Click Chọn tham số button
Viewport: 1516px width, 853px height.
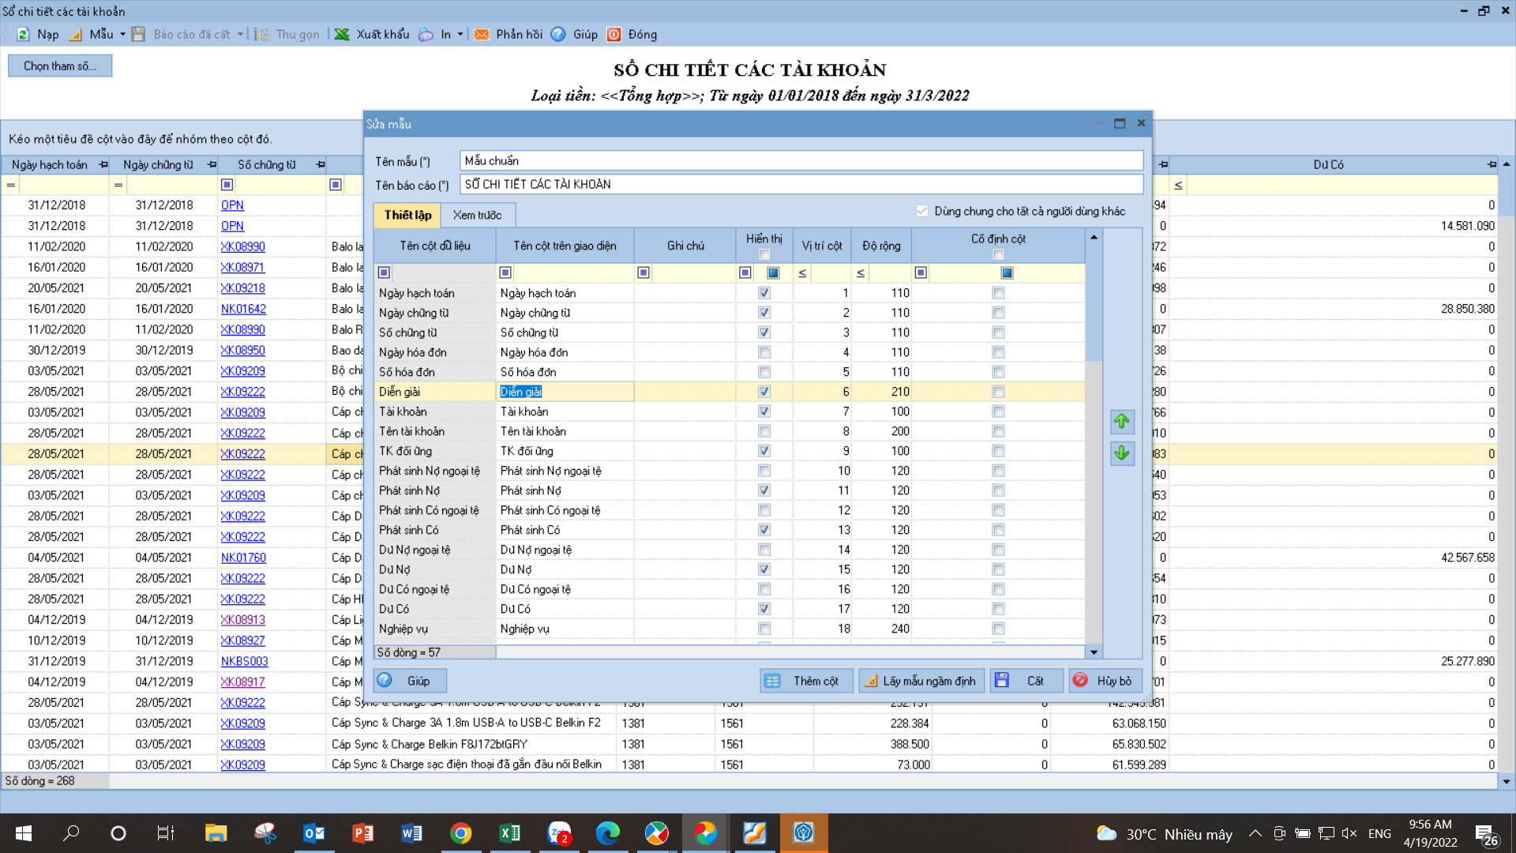pos(60,66)
